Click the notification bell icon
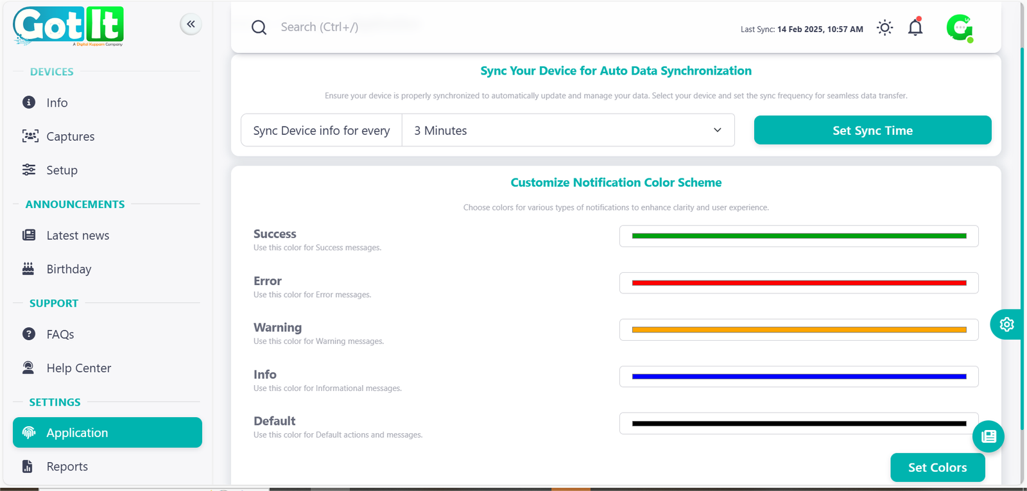The width and height of the screenshot is (1027, 491). [x=915, y=28]
